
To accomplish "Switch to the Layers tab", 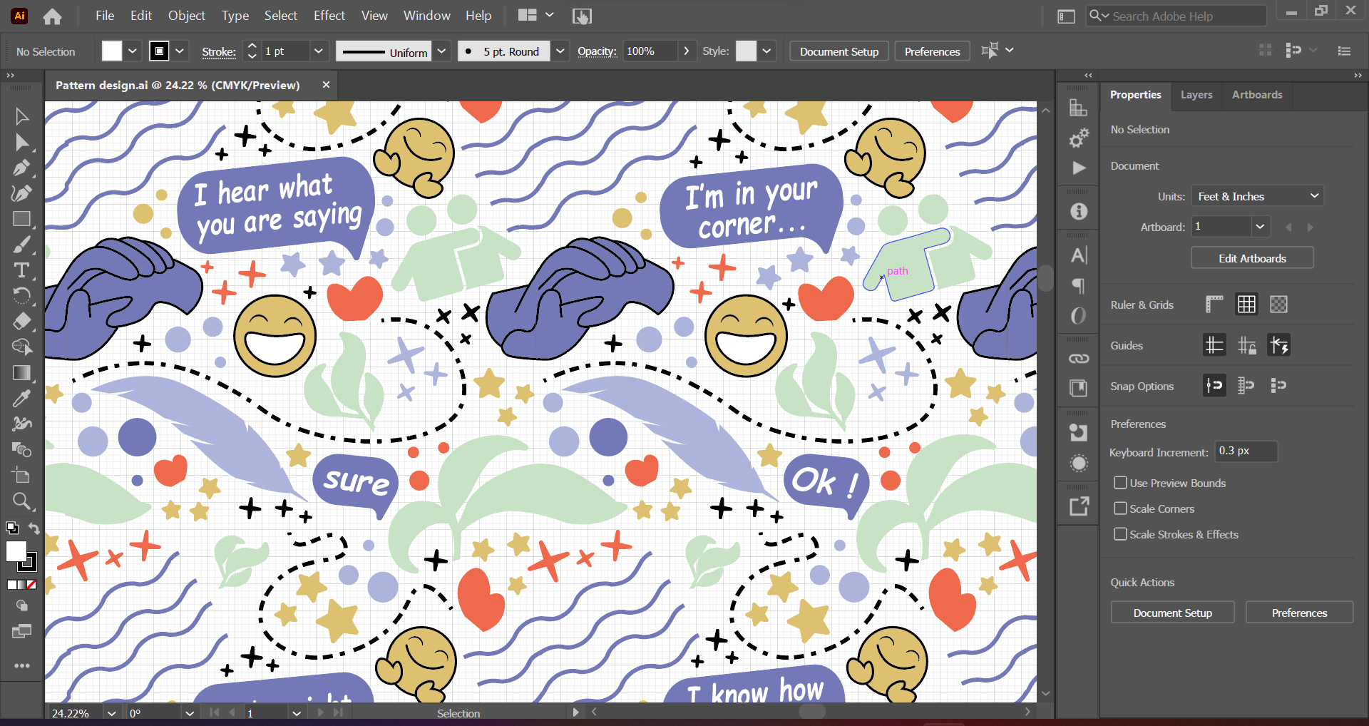I will click(1196, 95).
